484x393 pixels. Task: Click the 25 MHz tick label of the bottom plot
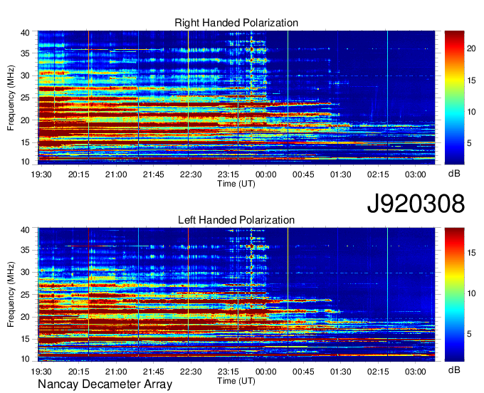[25, 295]
